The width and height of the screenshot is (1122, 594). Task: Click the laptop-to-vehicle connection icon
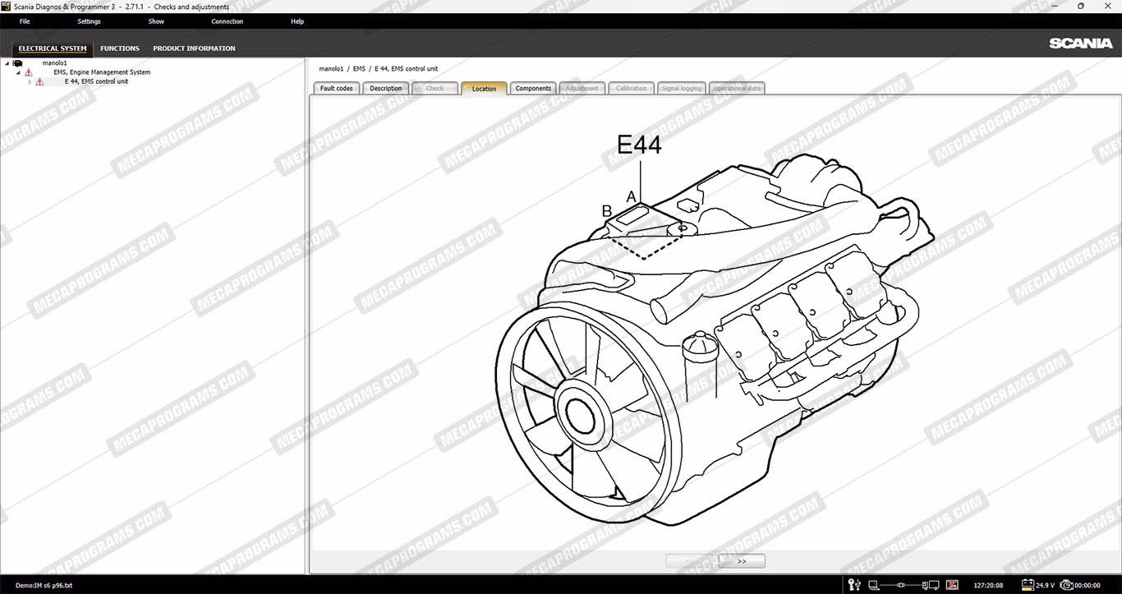pyautogui.click(x=904, y=585)
